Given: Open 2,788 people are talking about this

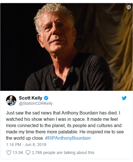Looking at the screenshot, I should tap(63, 153).
